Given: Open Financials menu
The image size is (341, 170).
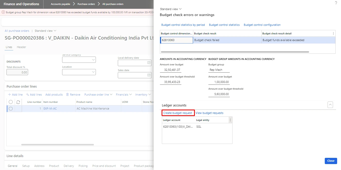Looking at the screenshot, I should click(124, 95).
